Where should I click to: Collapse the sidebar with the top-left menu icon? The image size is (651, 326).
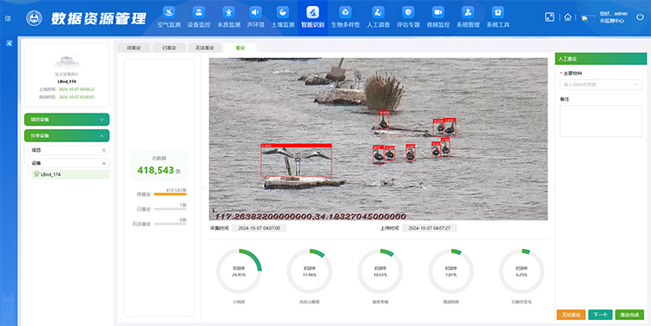click(x=8, y=18)
